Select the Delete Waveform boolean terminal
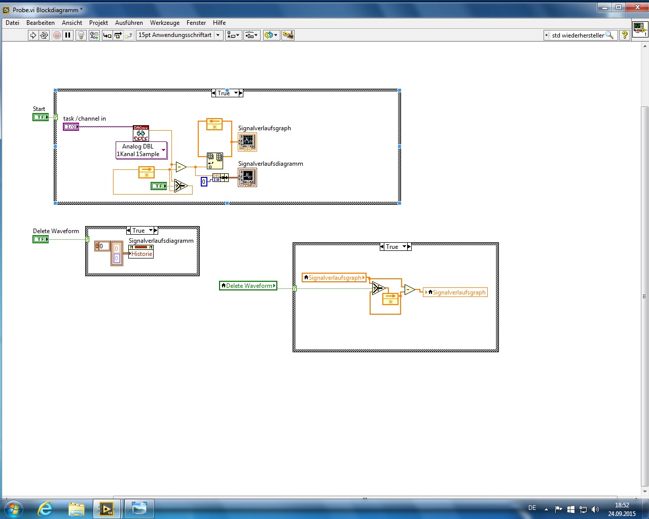Viewport: 649px width, 519px height. pyautogui.click(x=41, y=239)
